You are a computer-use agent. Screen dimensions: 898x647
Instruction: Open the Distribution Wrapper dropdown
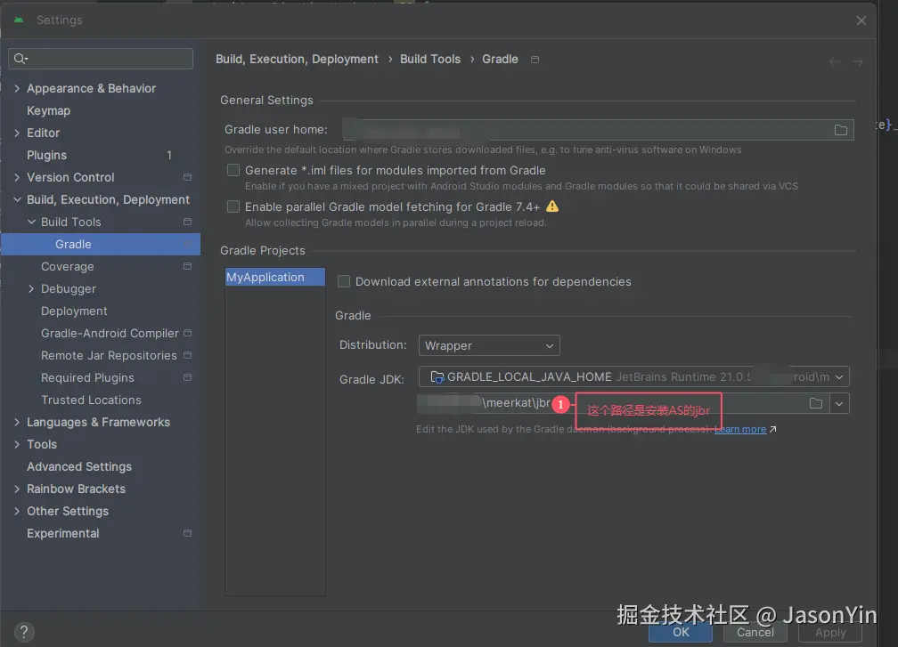click(x=489, y=345)
